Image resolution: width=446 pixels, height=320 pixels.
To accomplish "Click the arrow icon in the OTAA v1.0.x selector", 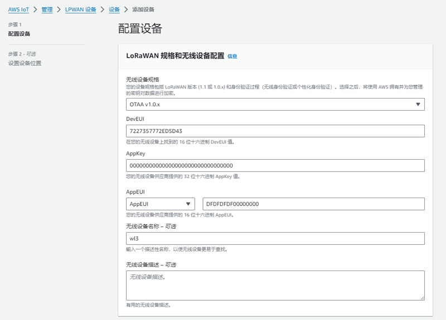I will point(418,105).
